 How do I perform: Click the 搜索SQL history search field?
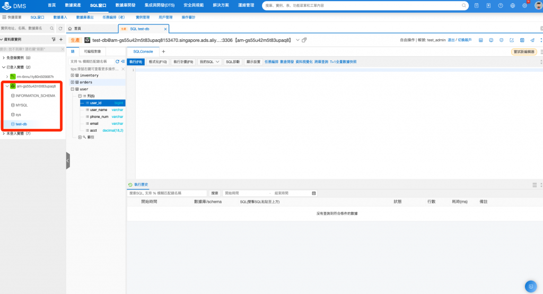pos(167,193)
